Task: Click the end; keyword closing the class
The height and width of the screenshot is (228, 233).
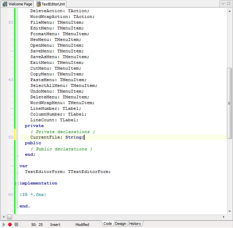Action: (x=30, y=155)
